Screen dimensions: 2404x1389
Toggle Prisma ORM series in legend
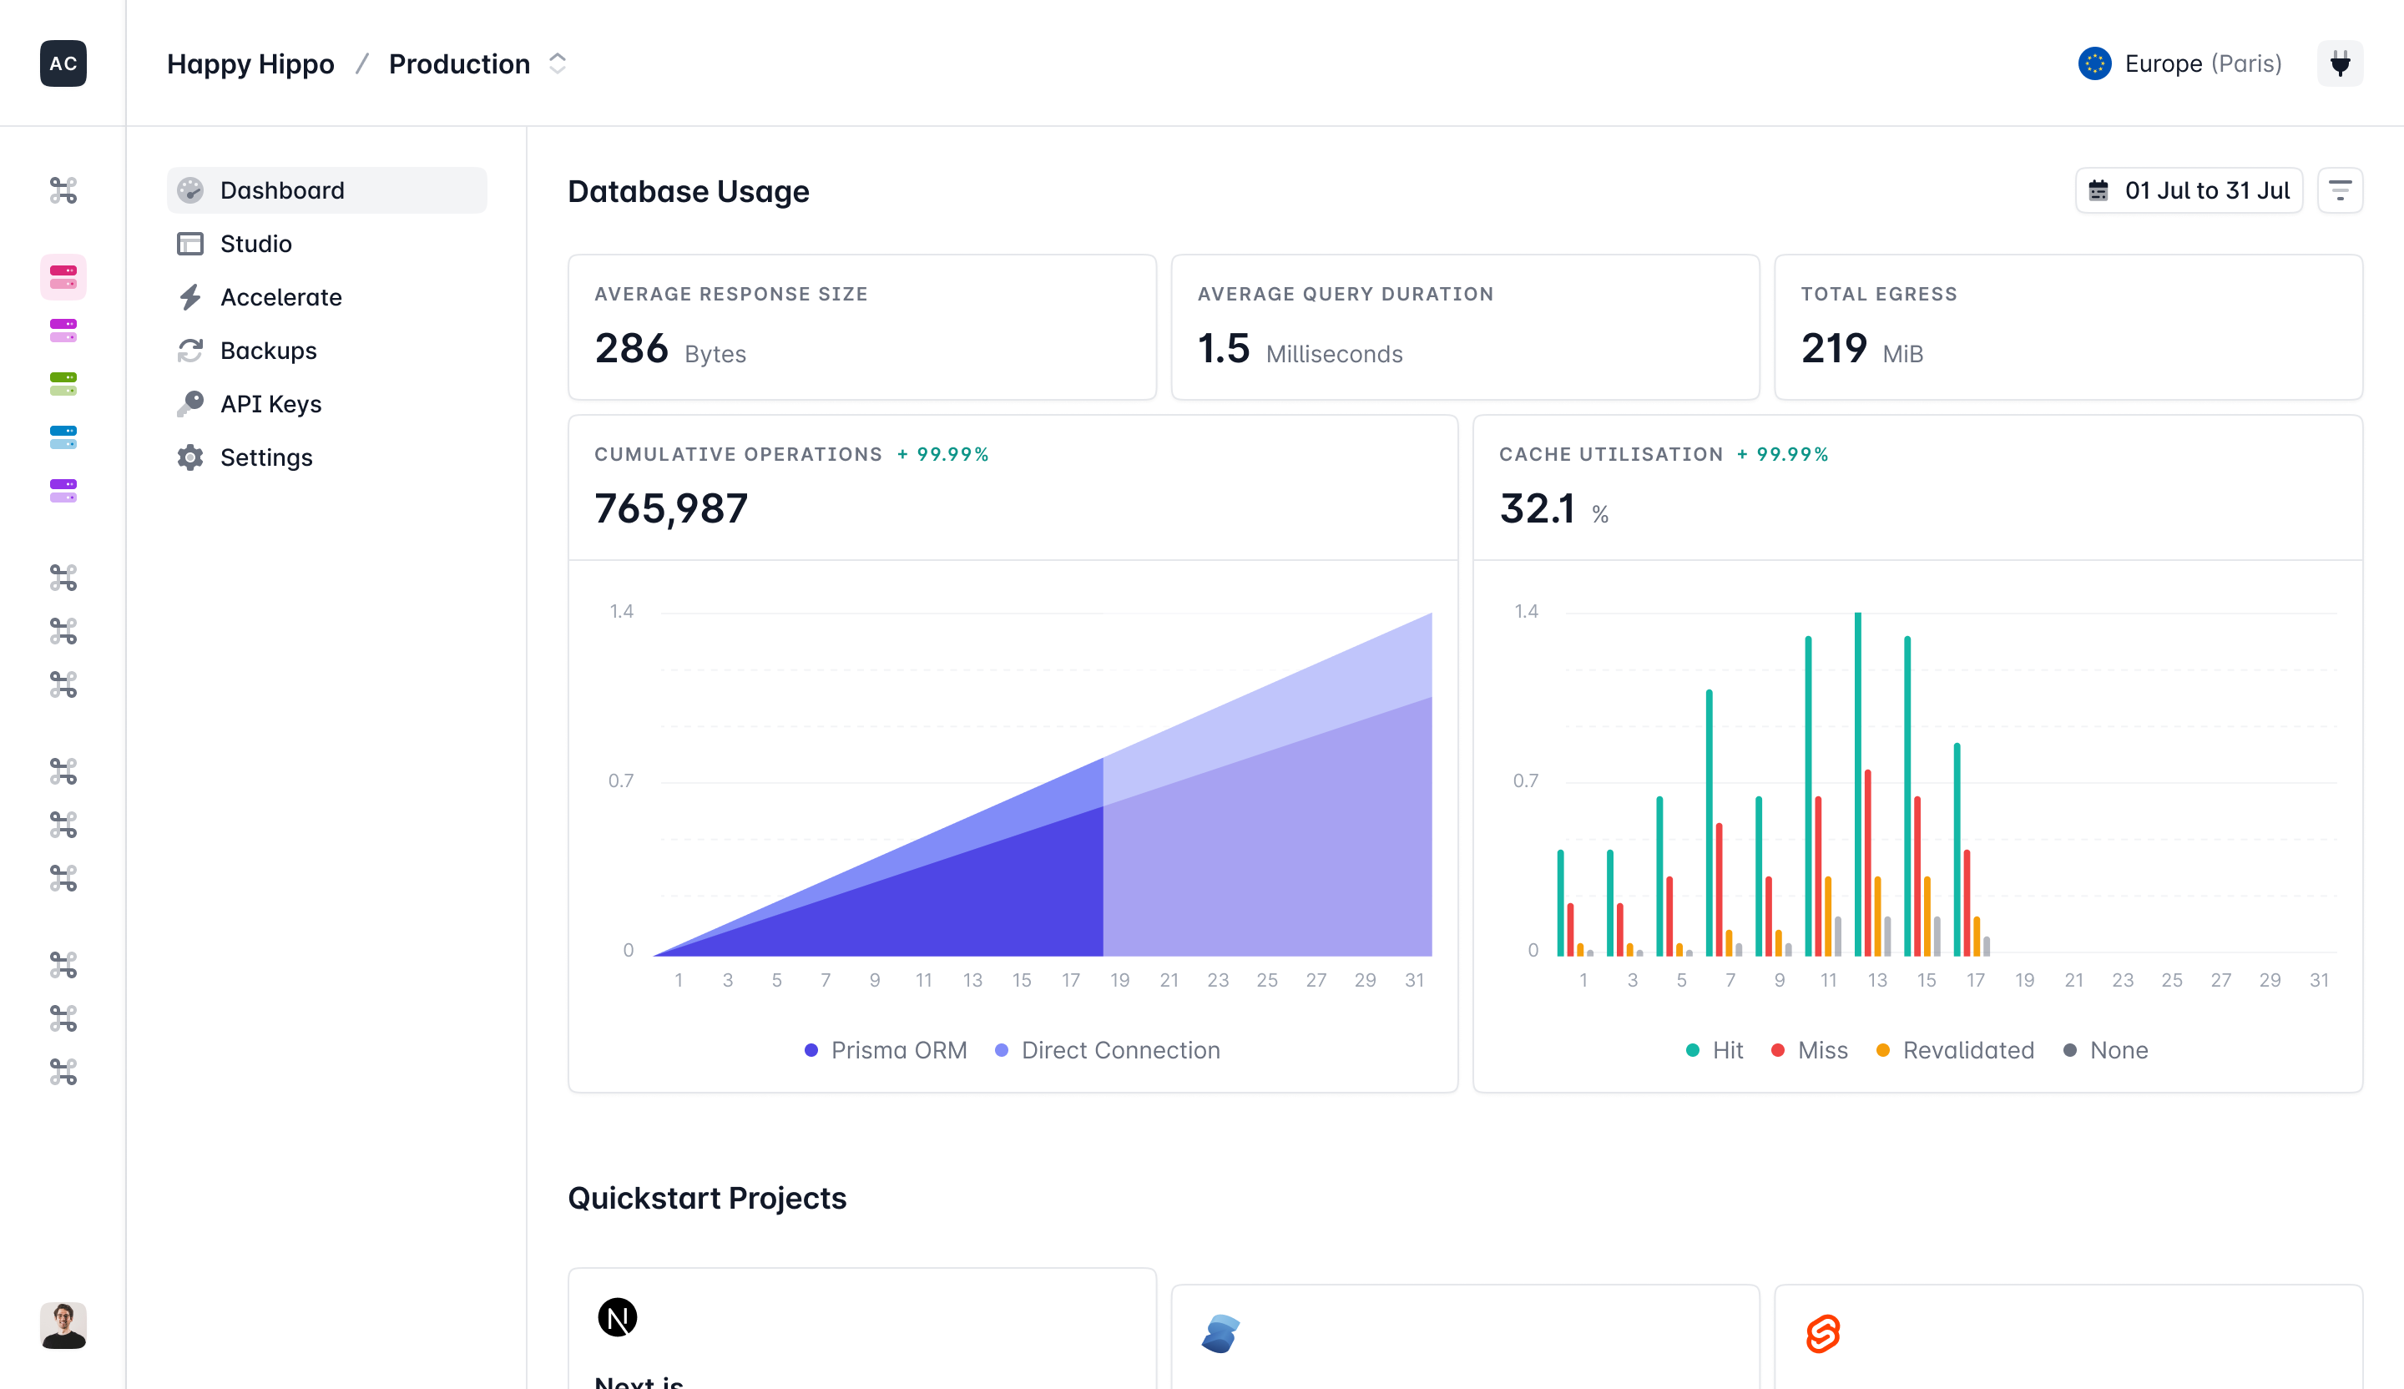coord(886,1050)
